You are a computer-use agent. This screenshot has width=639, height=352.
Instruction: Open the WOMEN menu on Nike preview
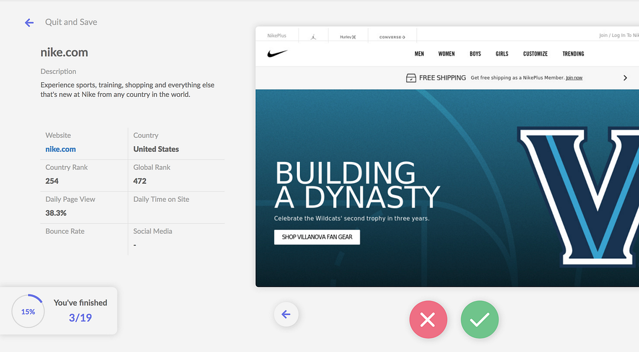point(446,54)
